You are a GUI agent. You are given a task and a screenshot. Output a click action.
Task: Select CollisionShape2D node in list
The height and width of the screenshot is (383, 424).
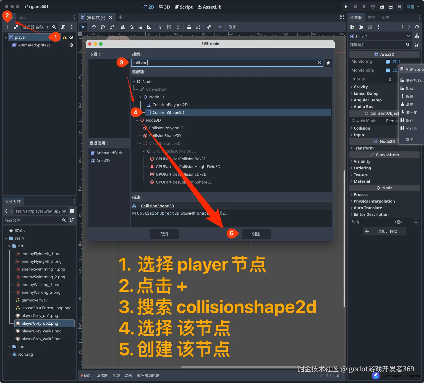pos(238,112)
